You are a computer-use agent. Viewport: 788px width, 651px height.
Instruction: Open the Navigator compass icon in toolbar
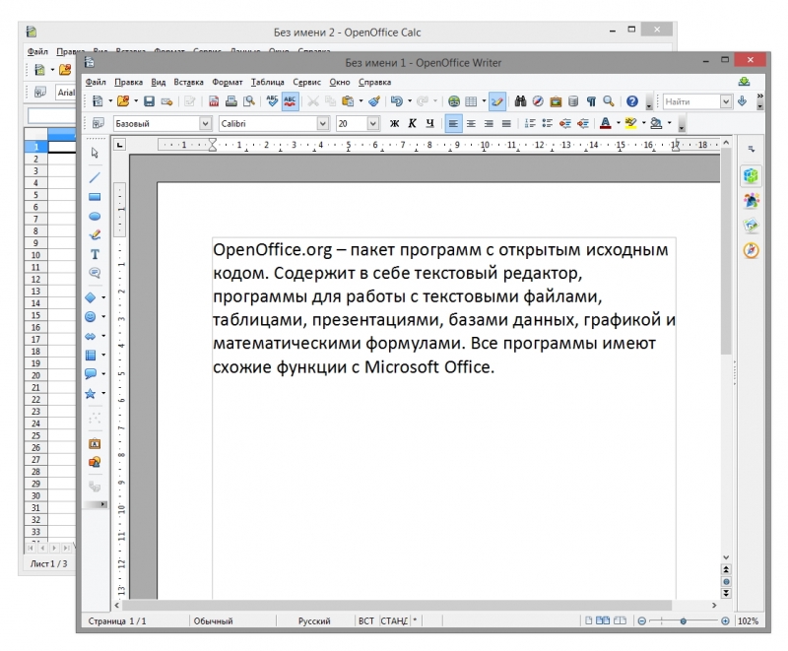[538, 101]
